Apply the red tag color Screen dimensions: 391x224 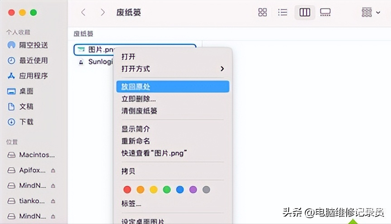pyautogui.click(x=127, y=190)
